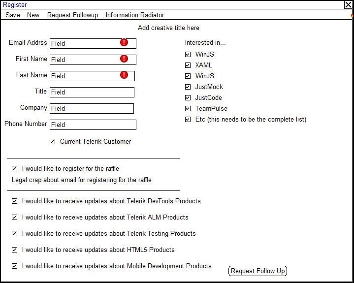The height and width of the screenshot is (283, 354).
Task: Toggle the Current Telerik Customer checkbox
Action: (x=52, y=142)
